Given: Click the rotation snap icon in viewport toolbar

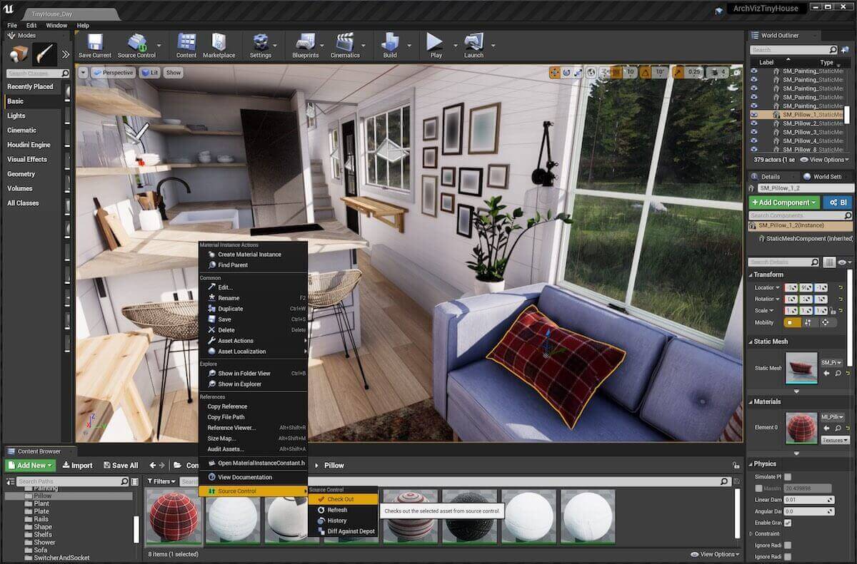Looking at the screenshot, I should [646, 71].
